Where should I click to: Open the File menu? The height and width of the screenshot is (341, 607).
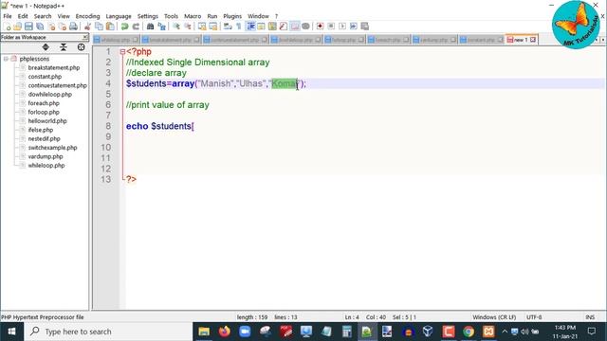coord(8,16)
